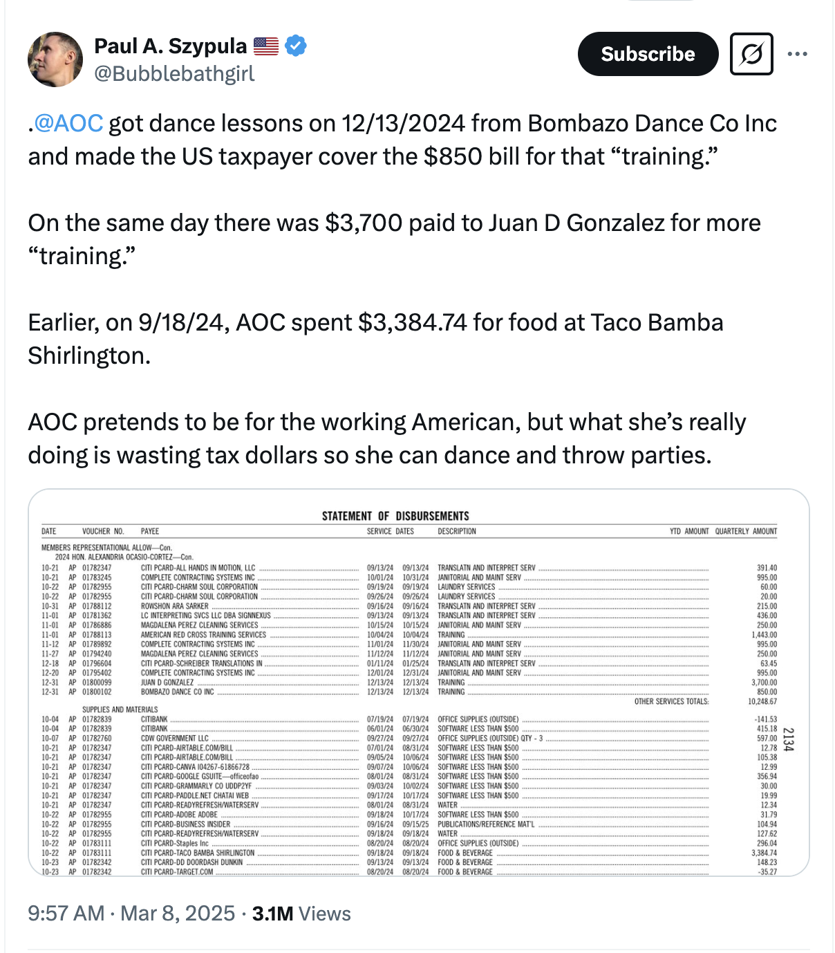The image size is (835, 953).
Task: Click the tweet text about dance lessons
Action: (402, 140)
